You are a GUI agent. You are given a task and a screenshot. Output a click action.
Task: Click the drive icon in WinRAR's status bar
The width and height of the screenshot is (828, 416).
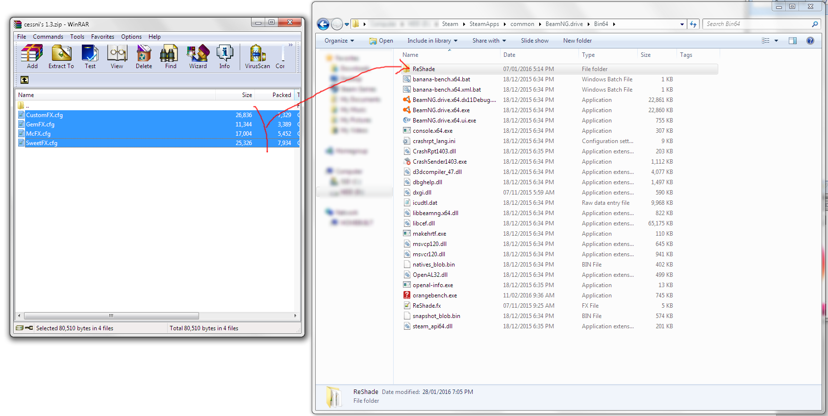pos(20,328)
